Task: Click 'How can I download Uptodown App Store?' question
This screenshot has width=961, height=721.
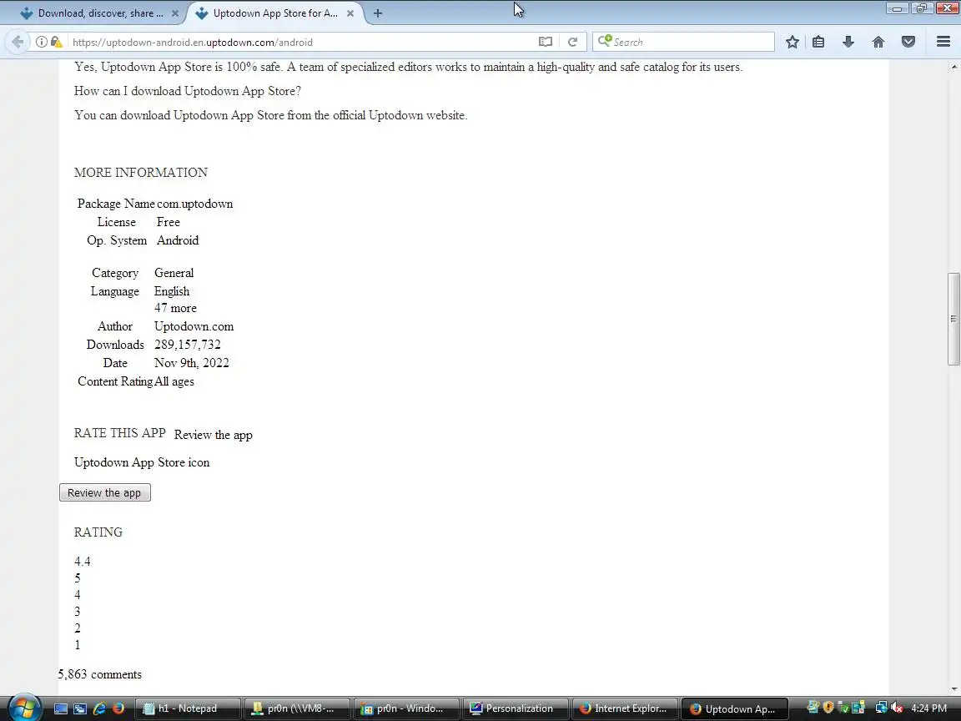Action: [x=188, y=91]
